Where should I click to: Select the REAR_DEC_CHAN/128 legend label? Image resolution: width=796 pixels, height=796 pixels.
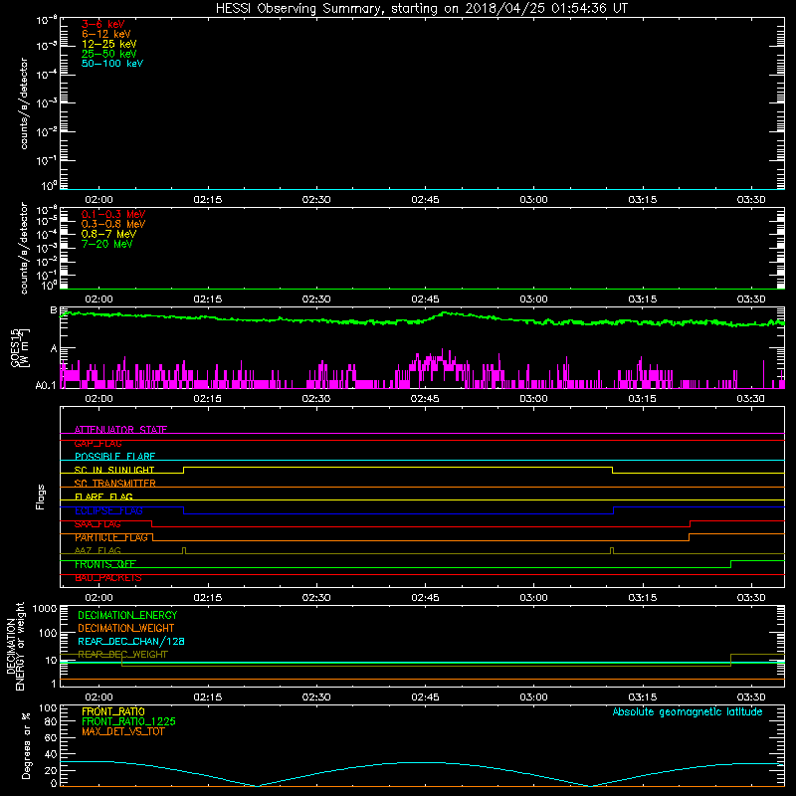click(x=131, y=641)
